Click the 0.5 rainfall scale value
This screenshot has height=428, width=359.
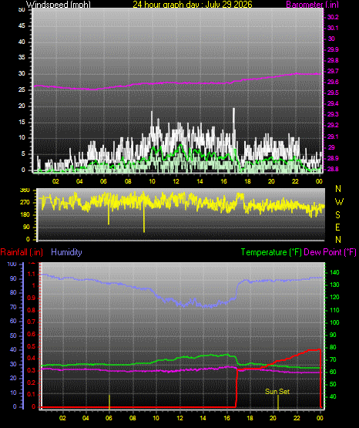32,346
